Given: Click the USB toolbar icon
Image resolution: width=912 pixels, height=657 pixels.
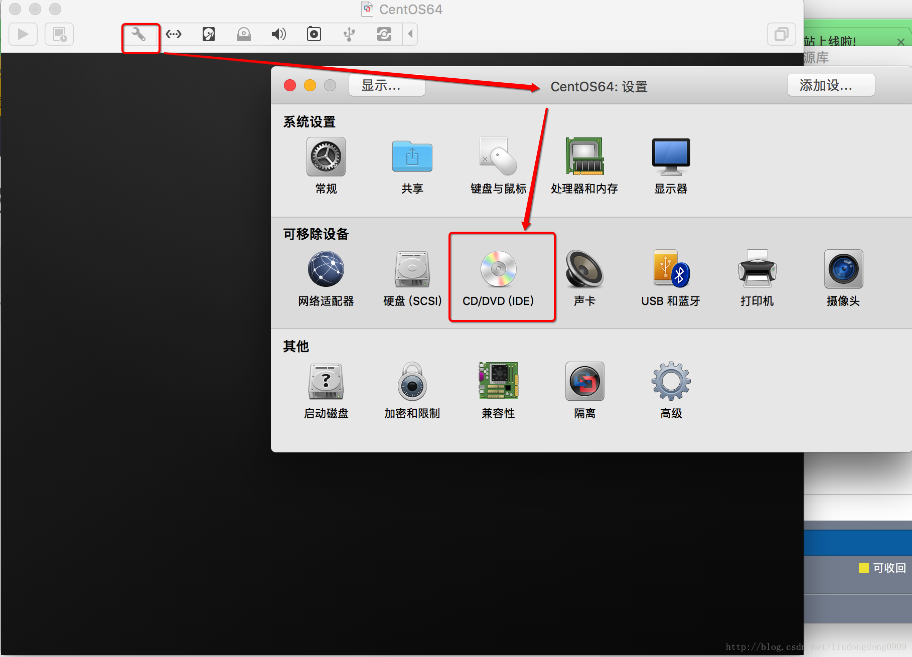Looking at the screenshot, I should pyautogui.click(x=349, y=34).
